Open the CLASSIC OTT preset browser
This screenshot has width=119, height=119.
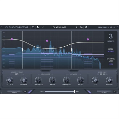(59, 27)
